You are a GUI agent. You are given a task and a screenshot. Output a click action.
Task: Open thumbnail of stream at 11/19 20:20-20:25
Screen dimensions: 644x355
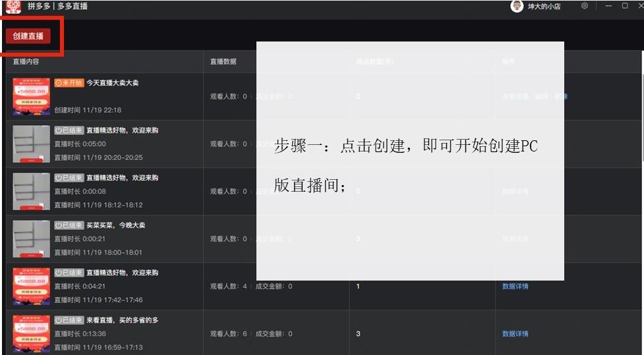pyautogui.click(x=31, y=144)
